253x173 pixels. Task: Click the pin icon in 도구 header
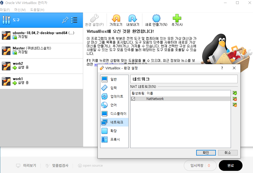click(65, 20)
